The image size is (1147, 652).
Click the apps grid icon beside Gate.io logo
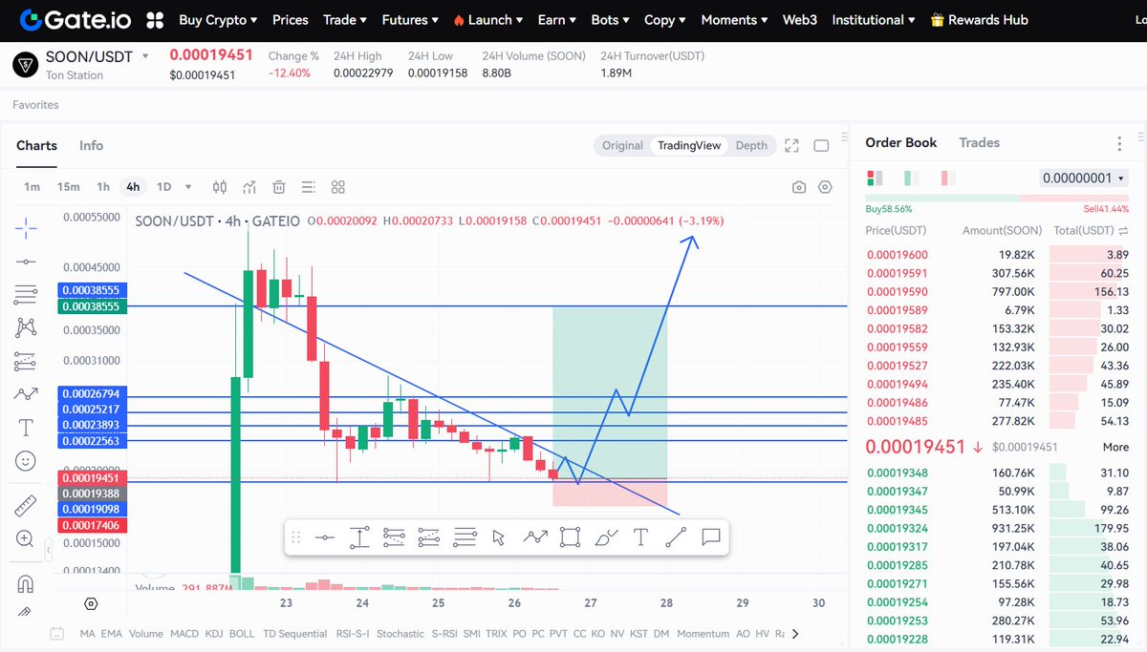pos(154,19)
